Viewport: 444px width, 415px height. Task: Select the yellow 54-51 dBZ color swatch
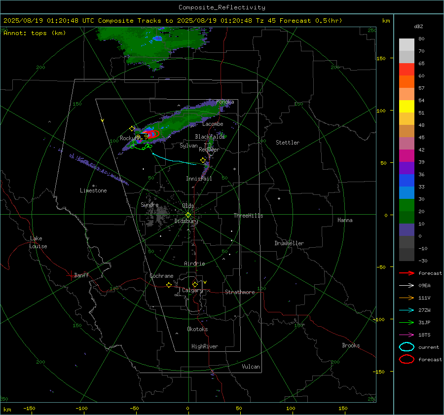pos(407,107)
